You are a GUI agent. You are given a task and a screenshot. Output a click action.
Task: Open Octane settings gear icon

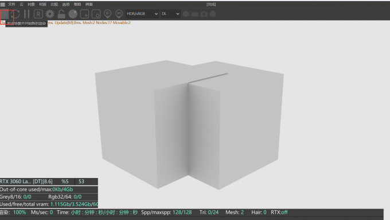coord(50,14)
